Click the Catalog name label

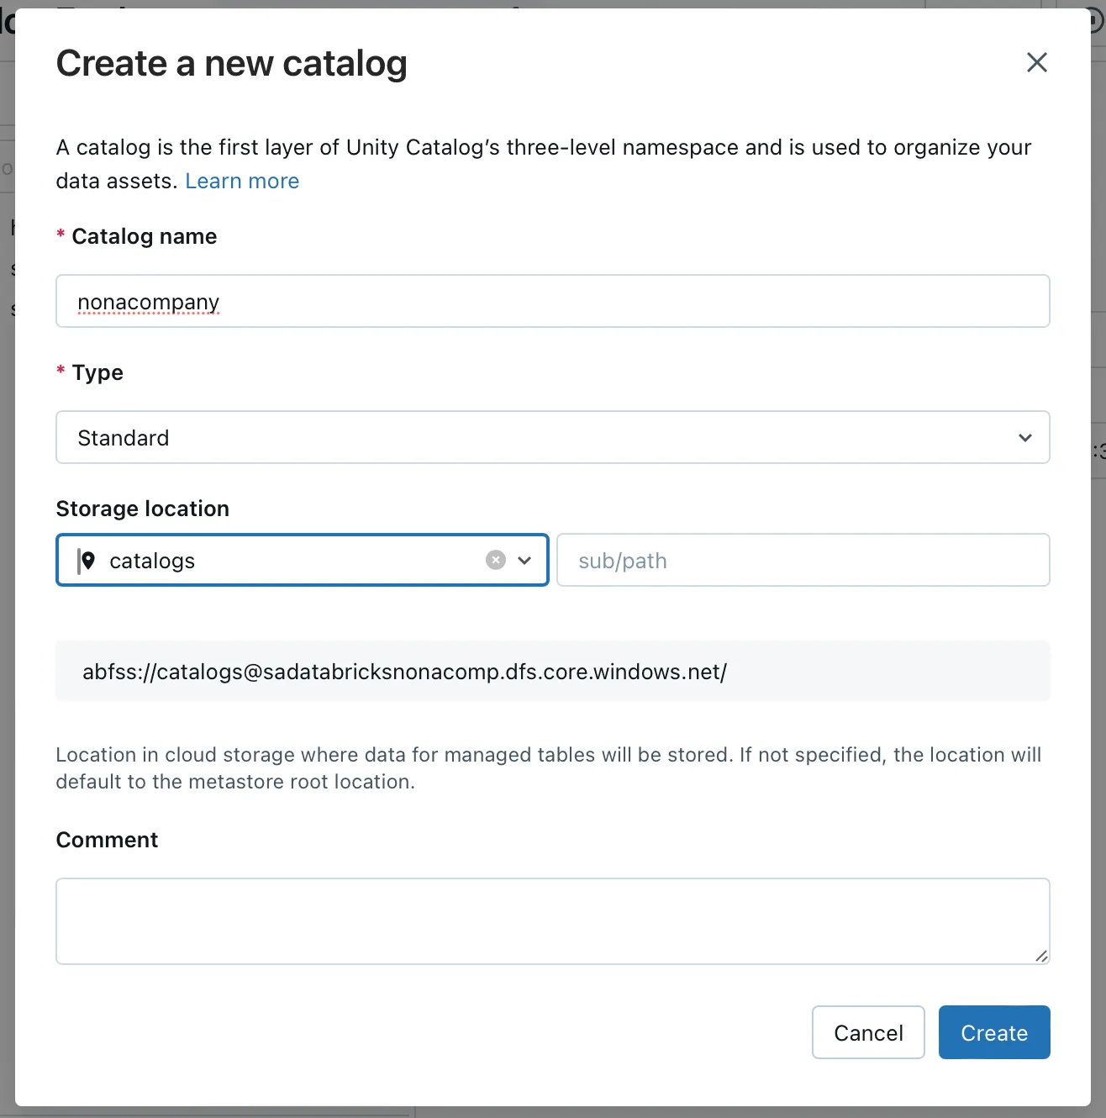[x=144, y=236]
